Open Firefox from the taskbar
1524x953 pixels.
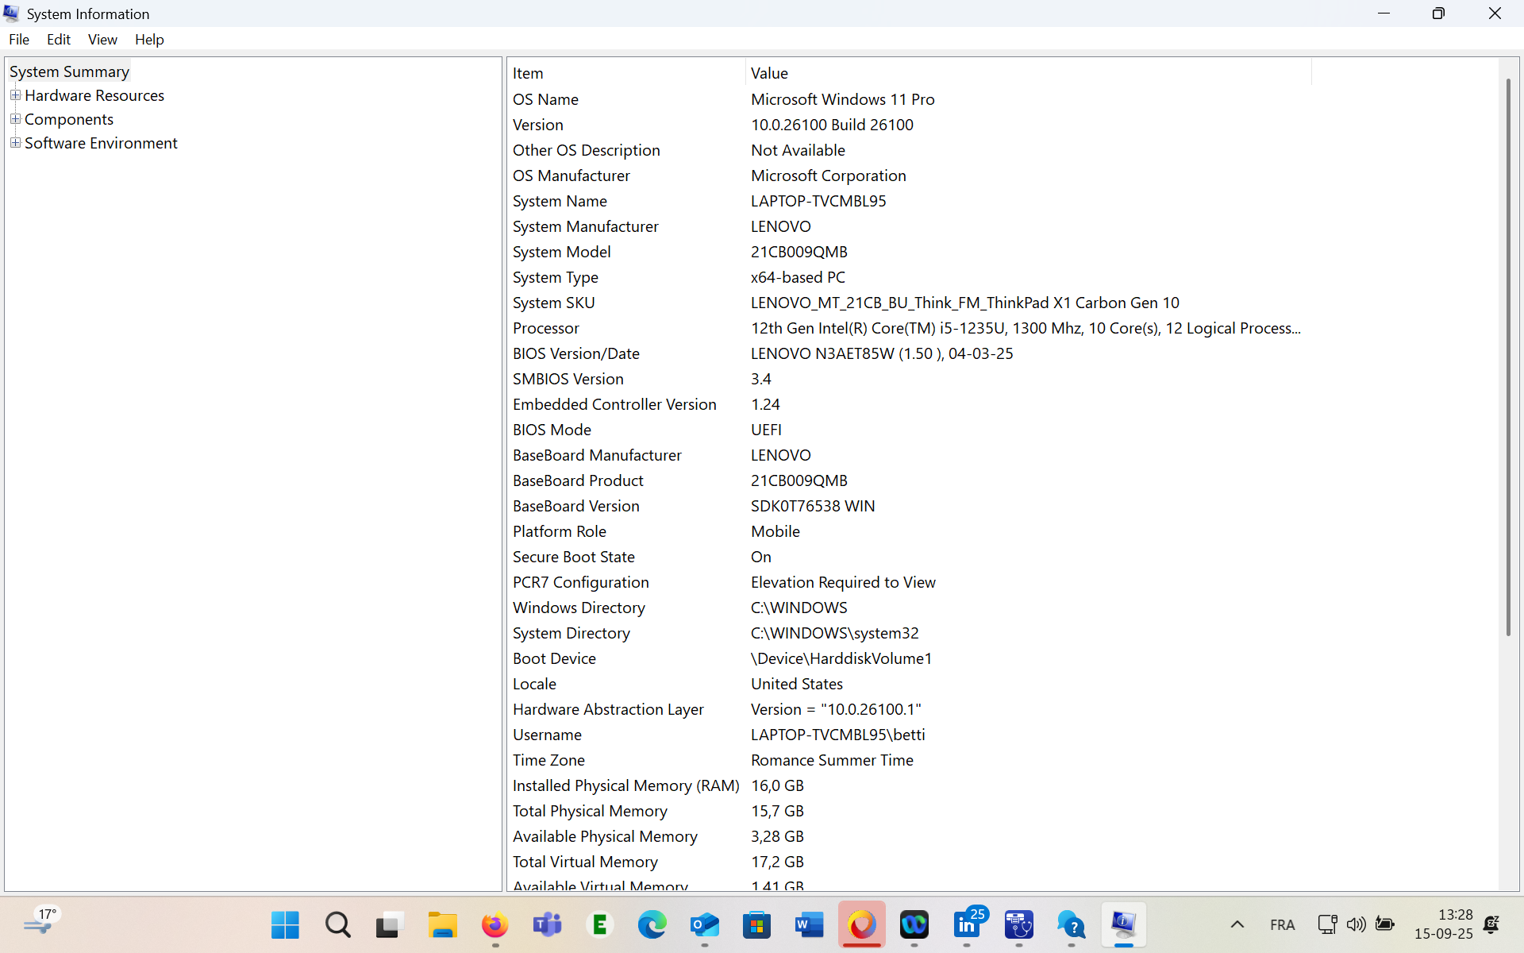495,924
